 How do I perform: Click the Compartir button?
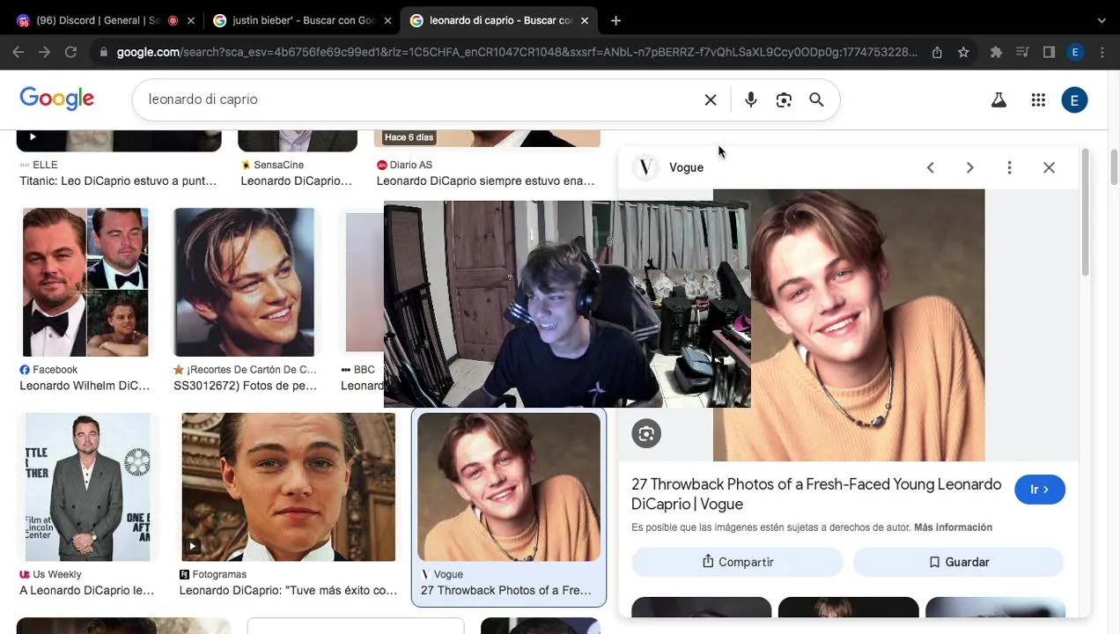click(x=737, y=562)
